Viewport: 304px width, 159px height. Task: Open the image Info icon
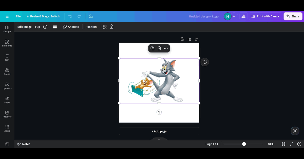click(x=45, y=27)
